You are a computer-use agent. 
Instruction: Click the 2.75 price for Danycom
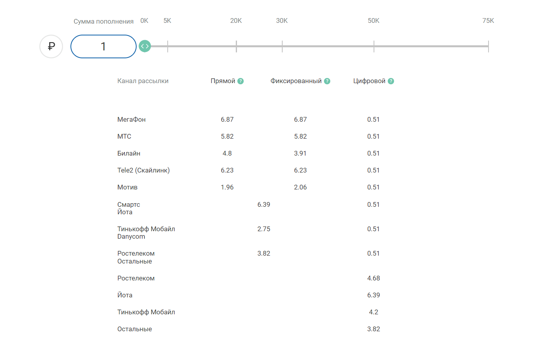(x=264, y=229)
